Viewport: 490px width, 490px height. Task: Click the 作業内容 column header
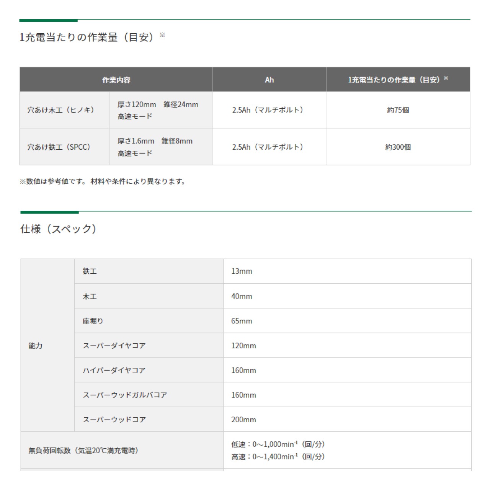[x=116, y=80]
